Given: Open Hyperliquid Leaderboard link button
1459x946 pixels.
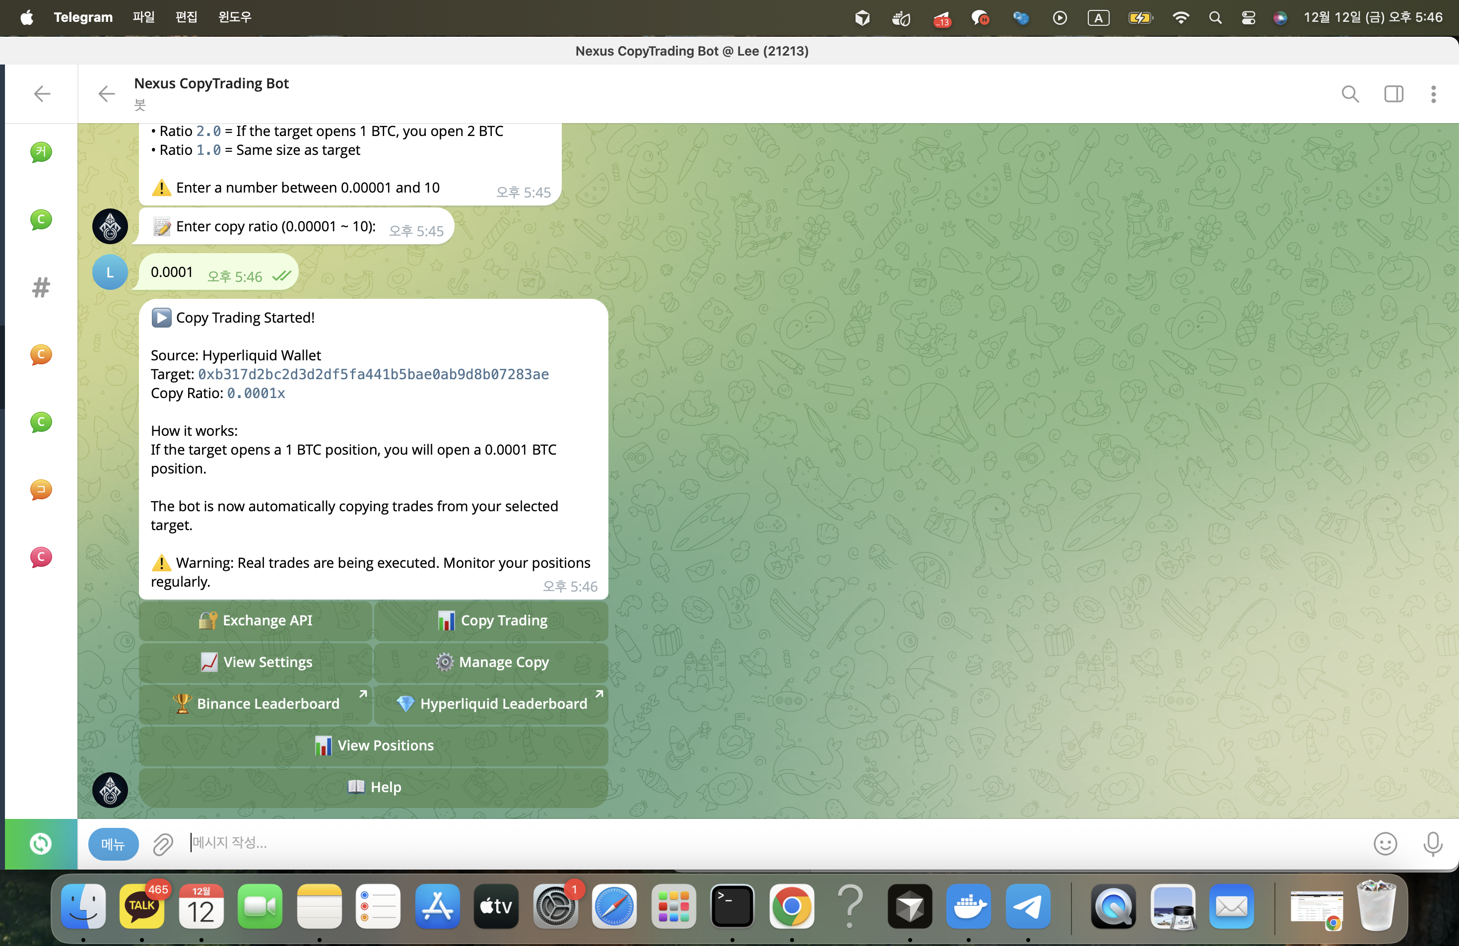Looking at the screenshot, I should coord(491,704).
